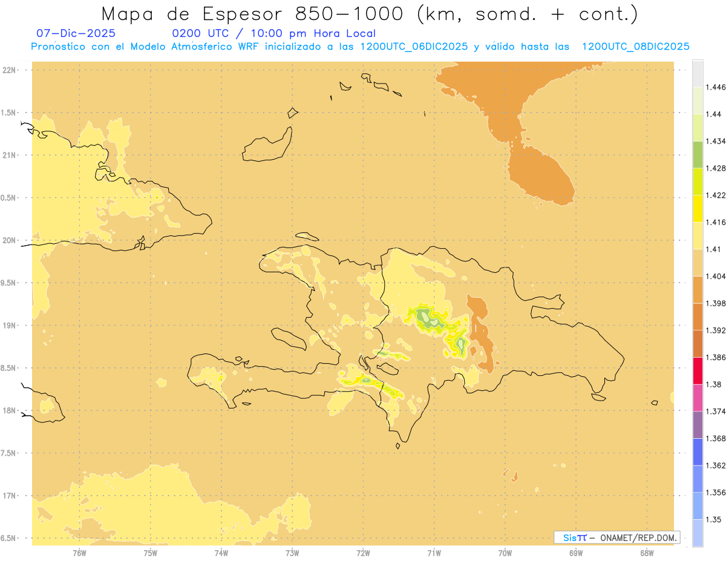The height and width of the screenshot is (561, 726).
Task: Click the 75W longitude label
Action: (150, 553)
